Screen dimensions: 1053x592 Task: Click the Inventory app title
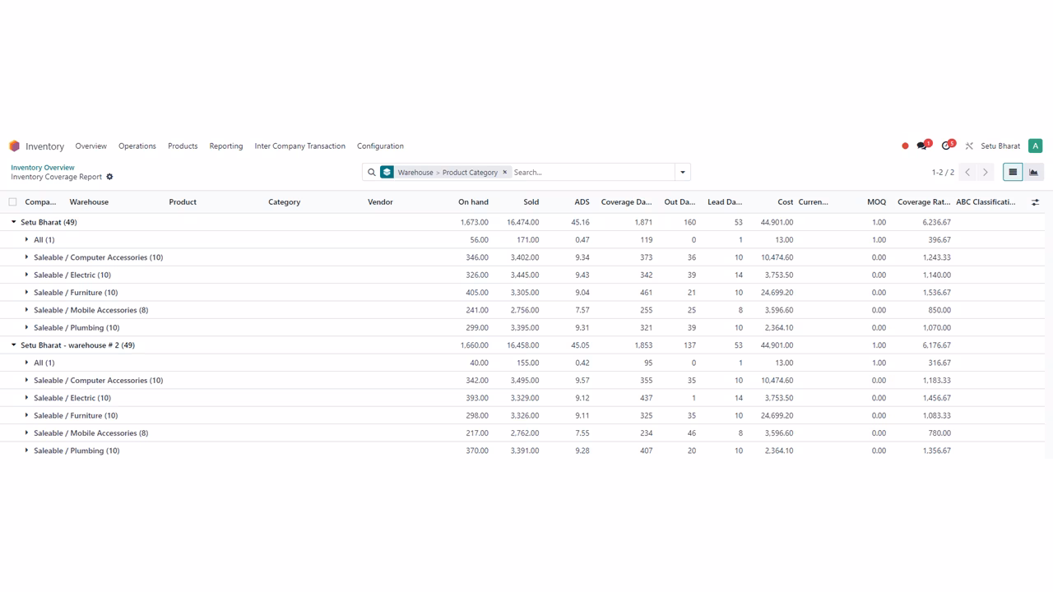44,146
